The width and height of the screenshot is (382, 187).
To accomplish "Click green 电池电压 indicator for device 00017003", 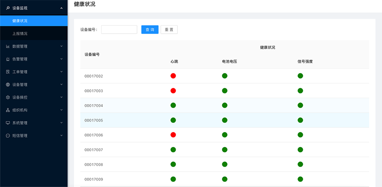I will point(225,91).
